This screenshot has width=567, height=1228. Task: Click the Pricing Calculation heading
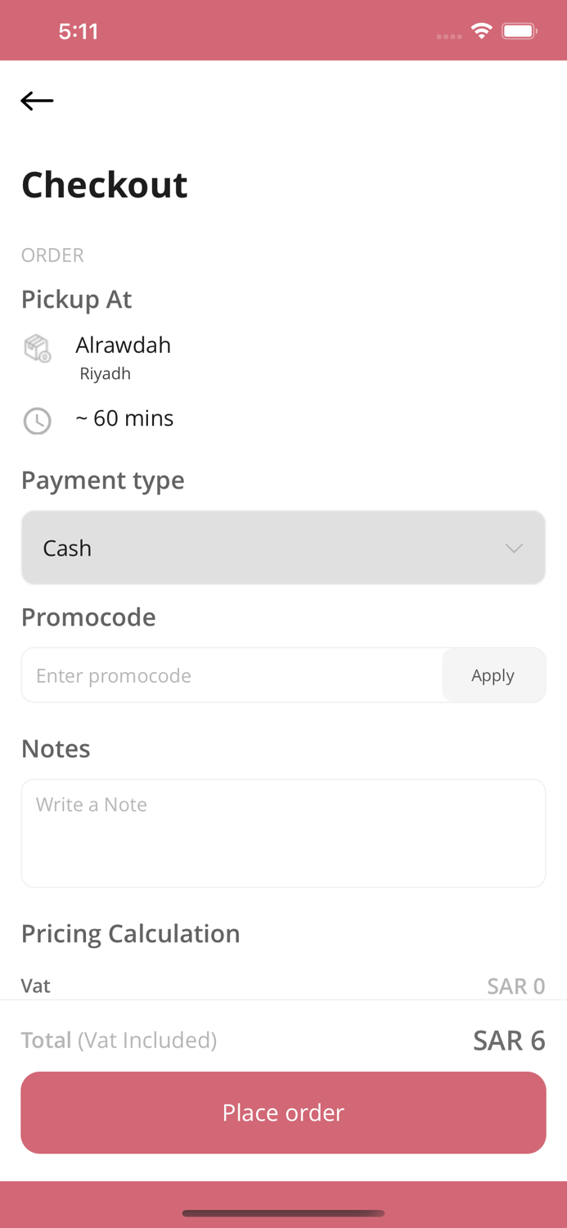[130, 933]
